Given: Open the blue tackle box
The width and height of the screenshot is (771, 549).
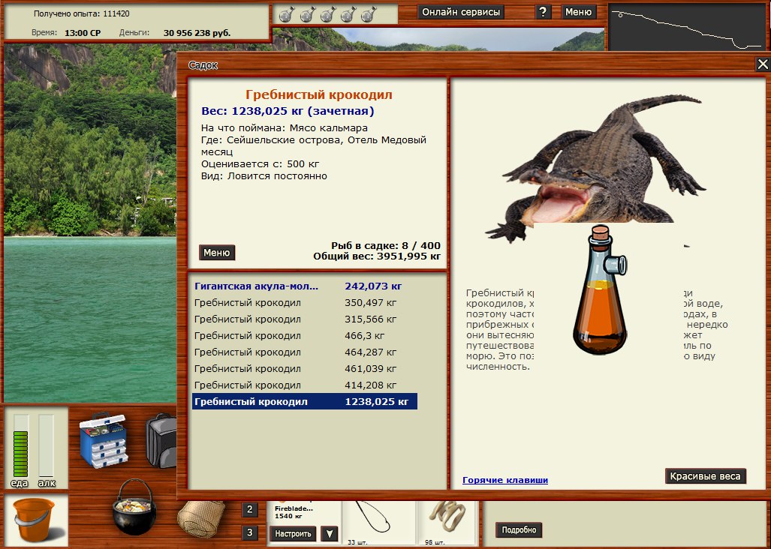Looking at the screenshot, I should pos(104,439).
